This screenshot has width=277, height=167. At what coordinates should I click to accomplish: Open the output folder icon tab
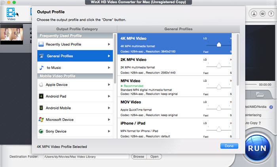click(x=260, y=95)
